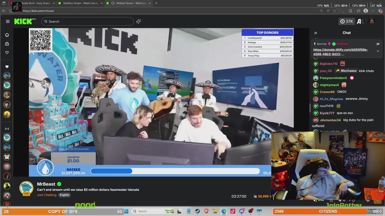The height and width of the screenshot is (216, 385).
Task: Open the Following heart outline icon
Action: coord(7,52)
